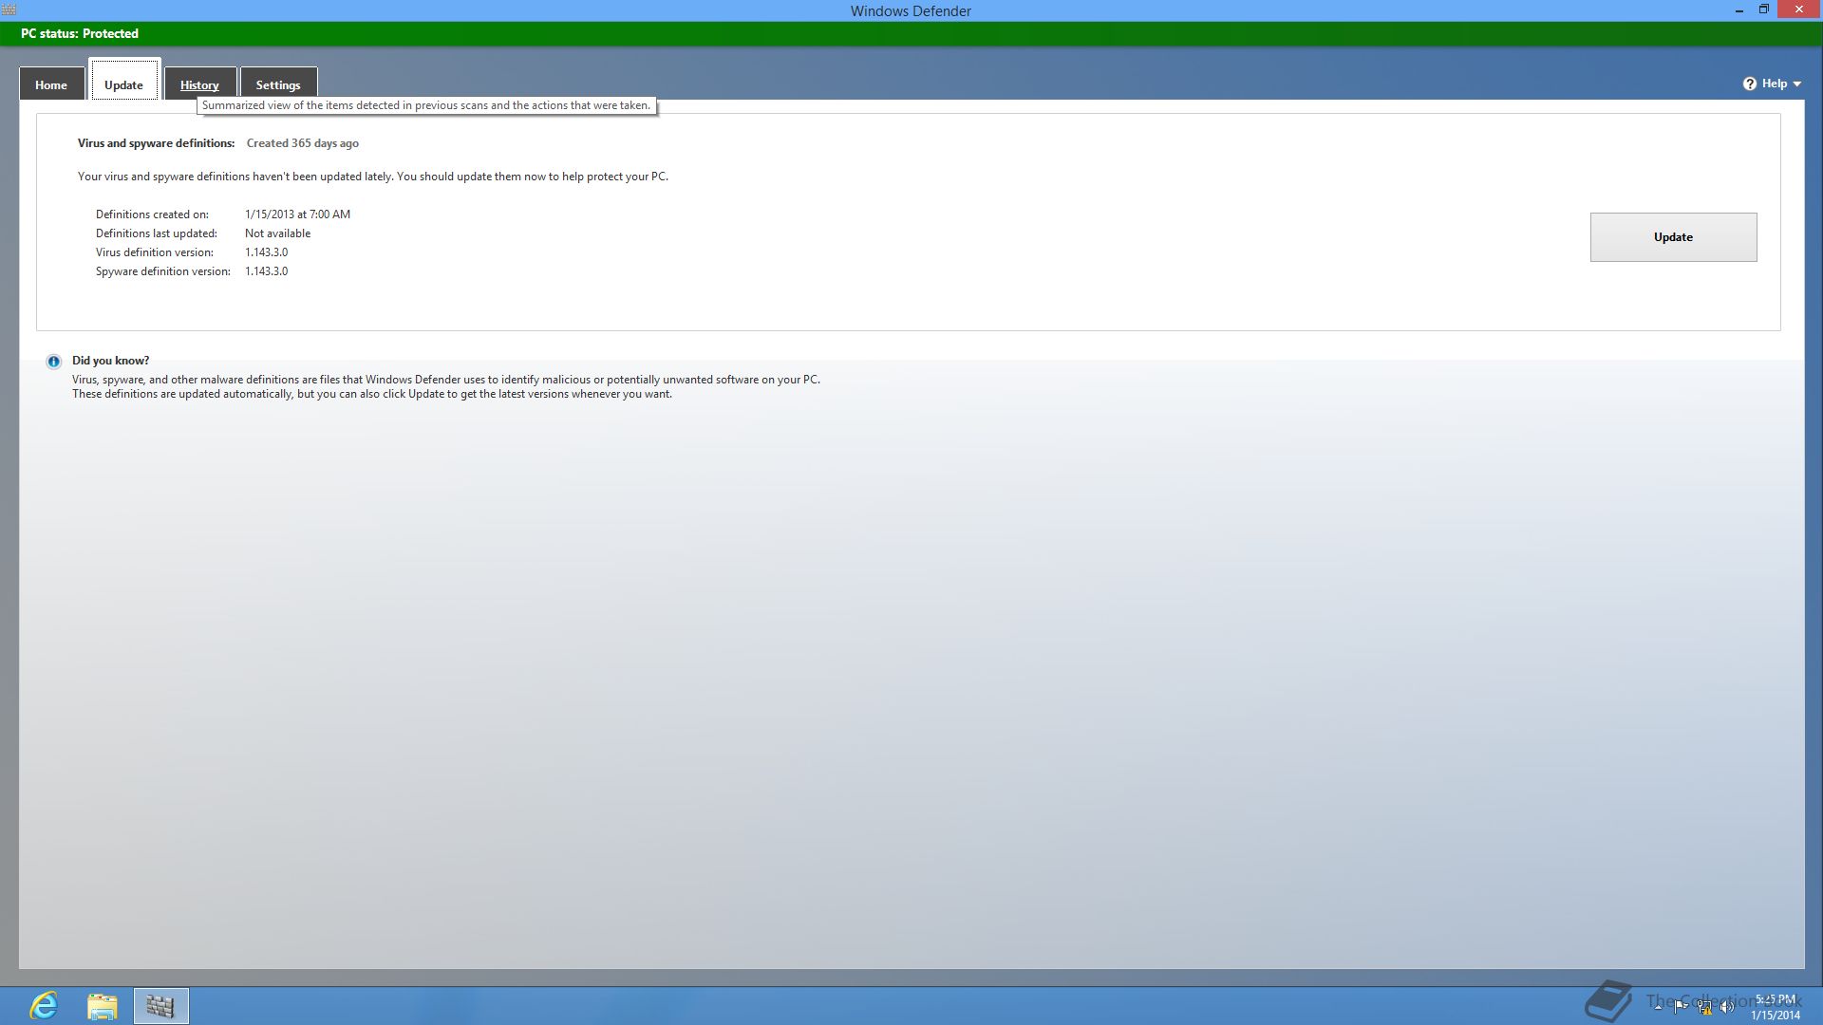The image size is (1823, 1025).
Task: Show hidden tray icons arrow
Action: (1658, 1006)
